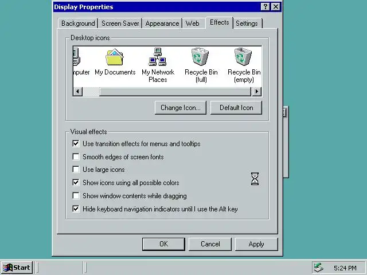
Task: Click the left arrow of icon scrollbar
Action: (78, 91)
